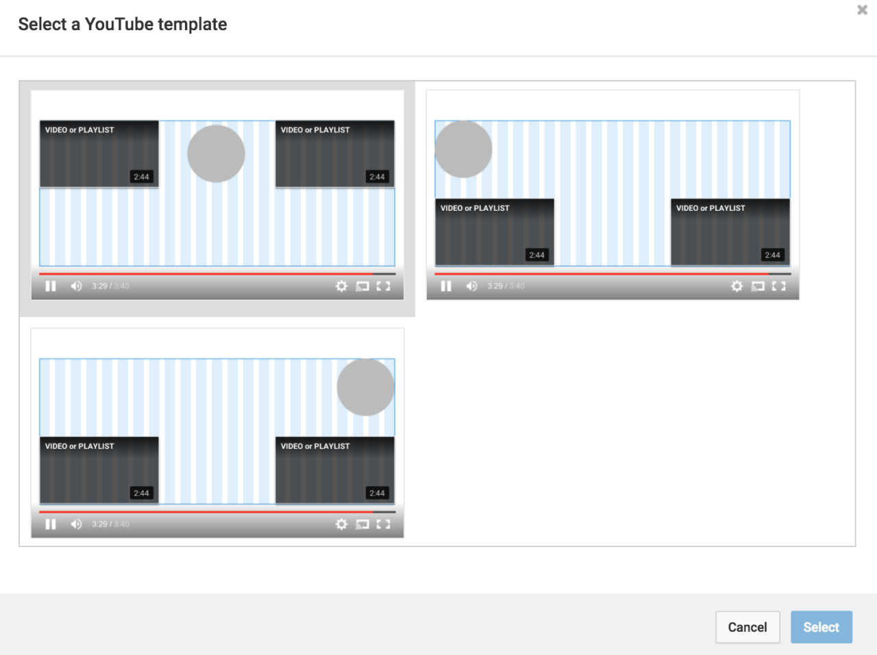
Task: Click the left VIDEO or PLAYLIST overlay in first template
Action: coord(99,153)
